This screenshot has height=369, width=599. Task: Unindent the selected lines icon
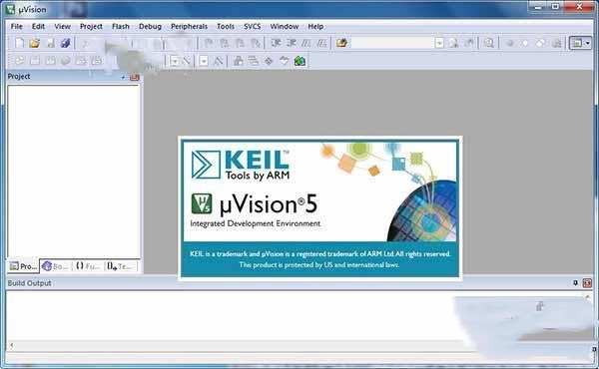pyautogui.click(x=292, y=43)
